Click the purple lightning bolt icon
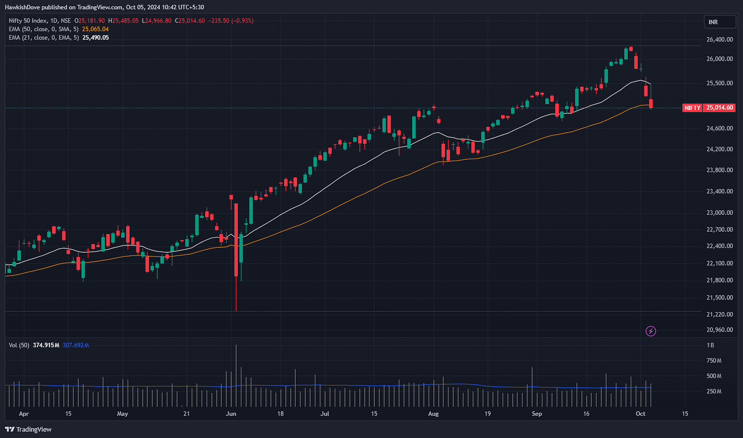The width and height of the screenshot is (743, 438). pos(651,331)
